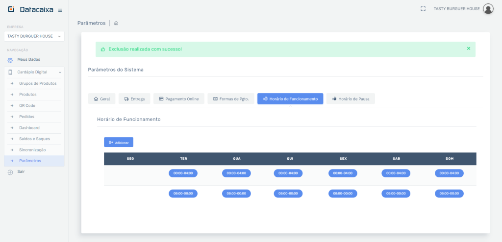The width and height of the screenshot is (502, 242).
Task: Click the home breadcrumb icon
Action: tap(116, 23)
